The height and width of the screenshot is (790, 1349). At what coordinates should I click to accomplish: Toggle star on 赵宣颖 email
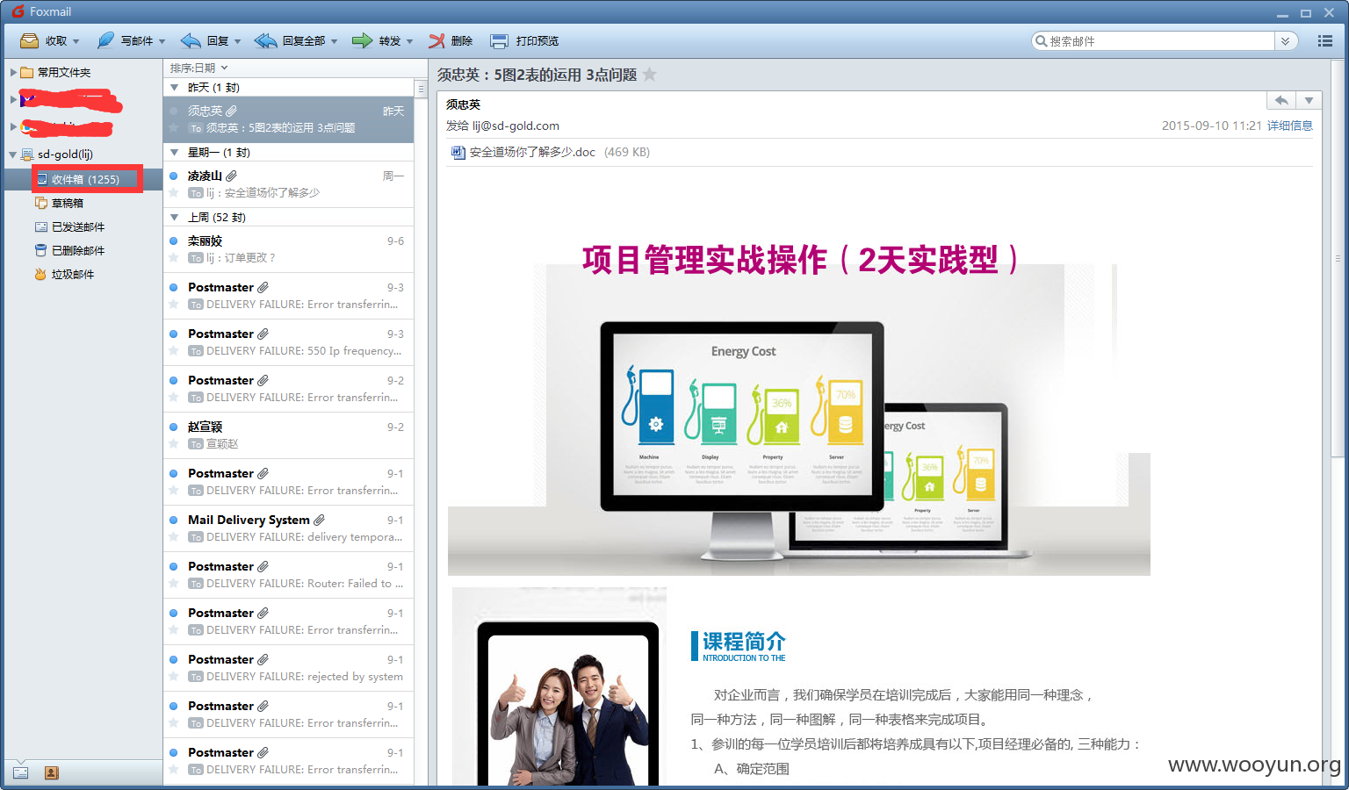pos(174,444)
